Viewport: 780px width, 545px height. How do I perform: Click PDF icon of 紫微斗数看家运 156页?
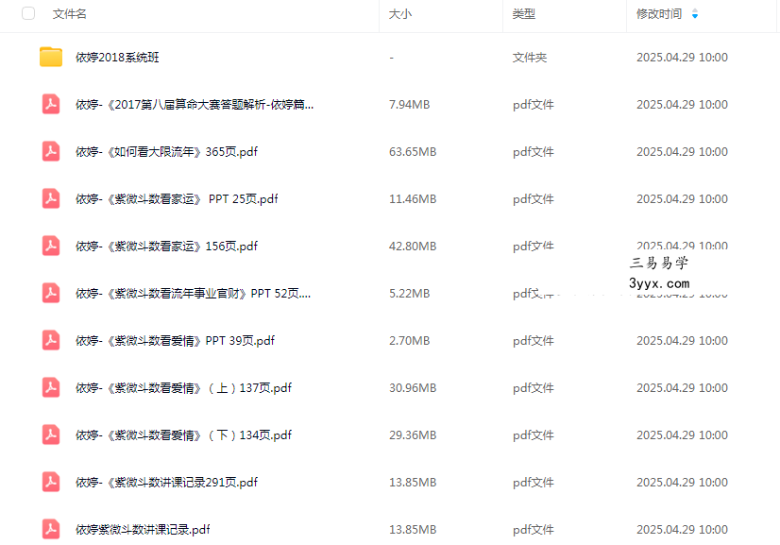coord(51,246)
